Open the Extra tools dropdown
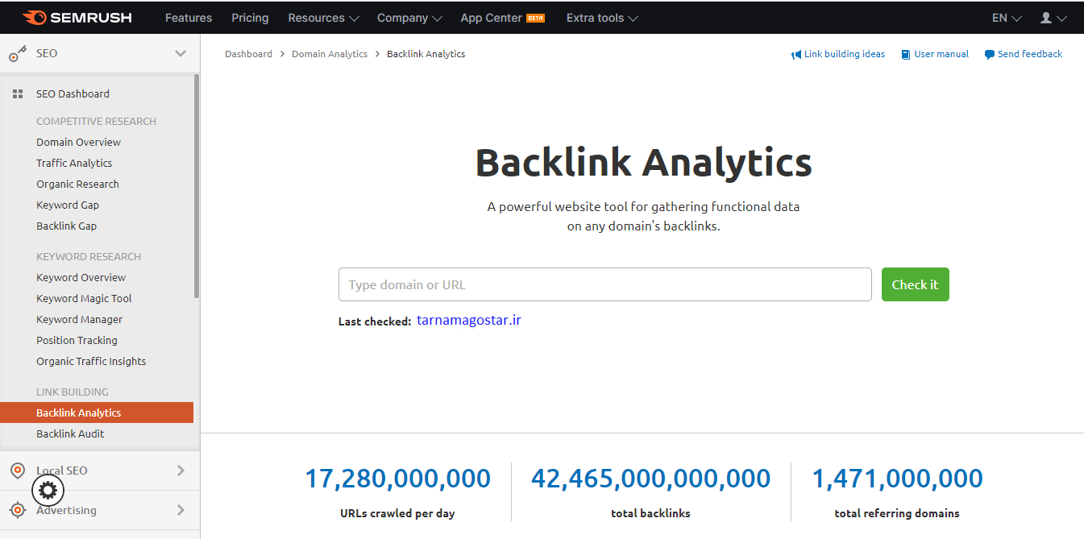This screenshot has width=1084, height=539. coord(602,18)
